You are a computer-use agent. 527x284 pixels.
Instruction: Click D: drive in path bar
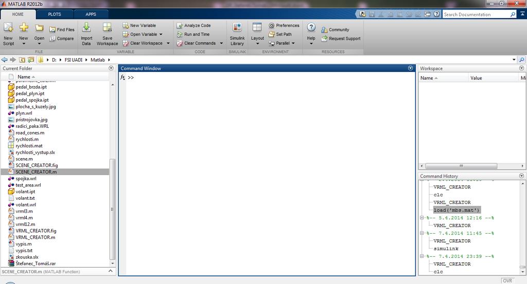pyautogui.click(x=54, y=60)
